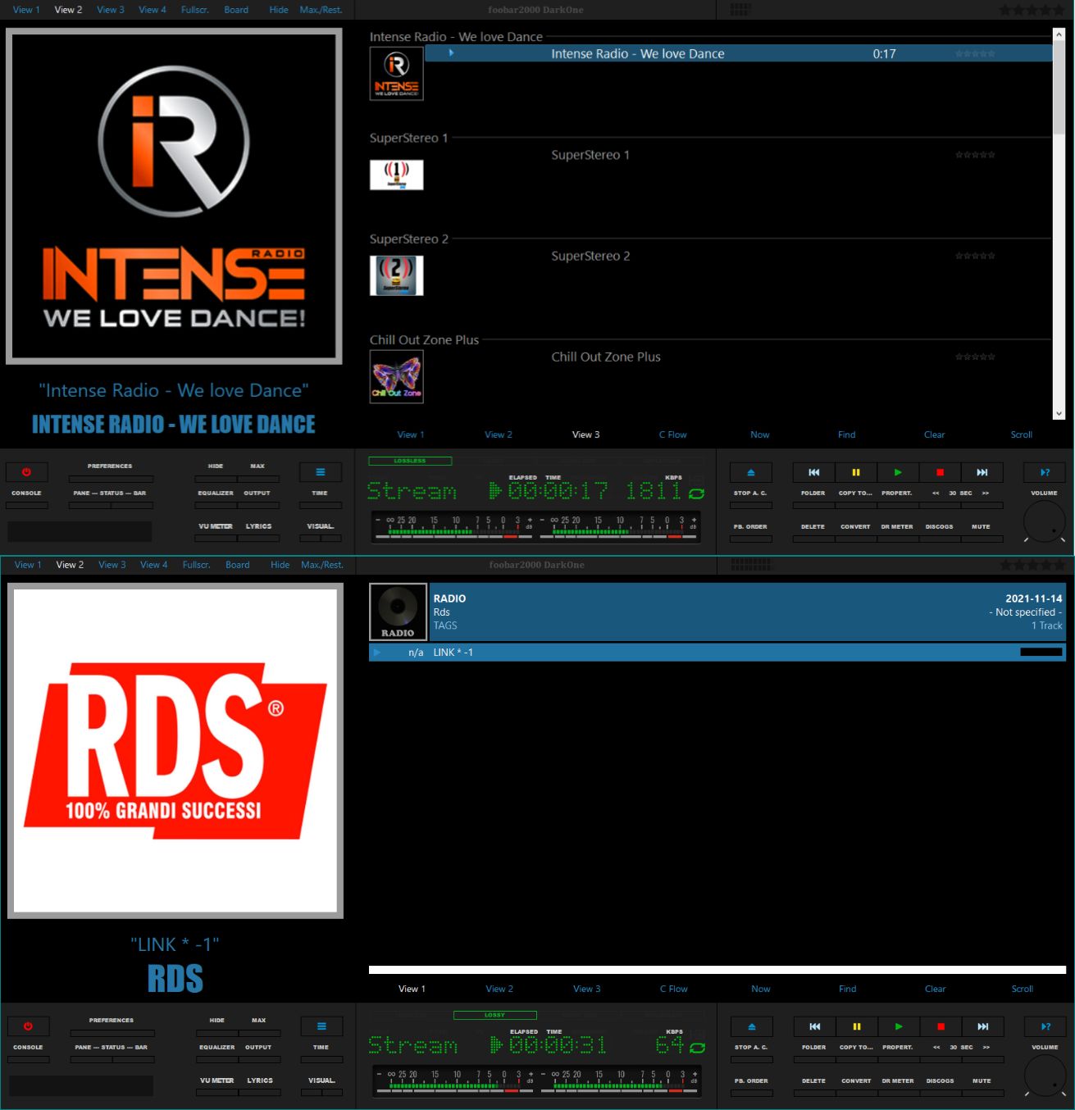1075x1110 pixels.
Task: Click Now below lower playlist
Action: point(761,989)
